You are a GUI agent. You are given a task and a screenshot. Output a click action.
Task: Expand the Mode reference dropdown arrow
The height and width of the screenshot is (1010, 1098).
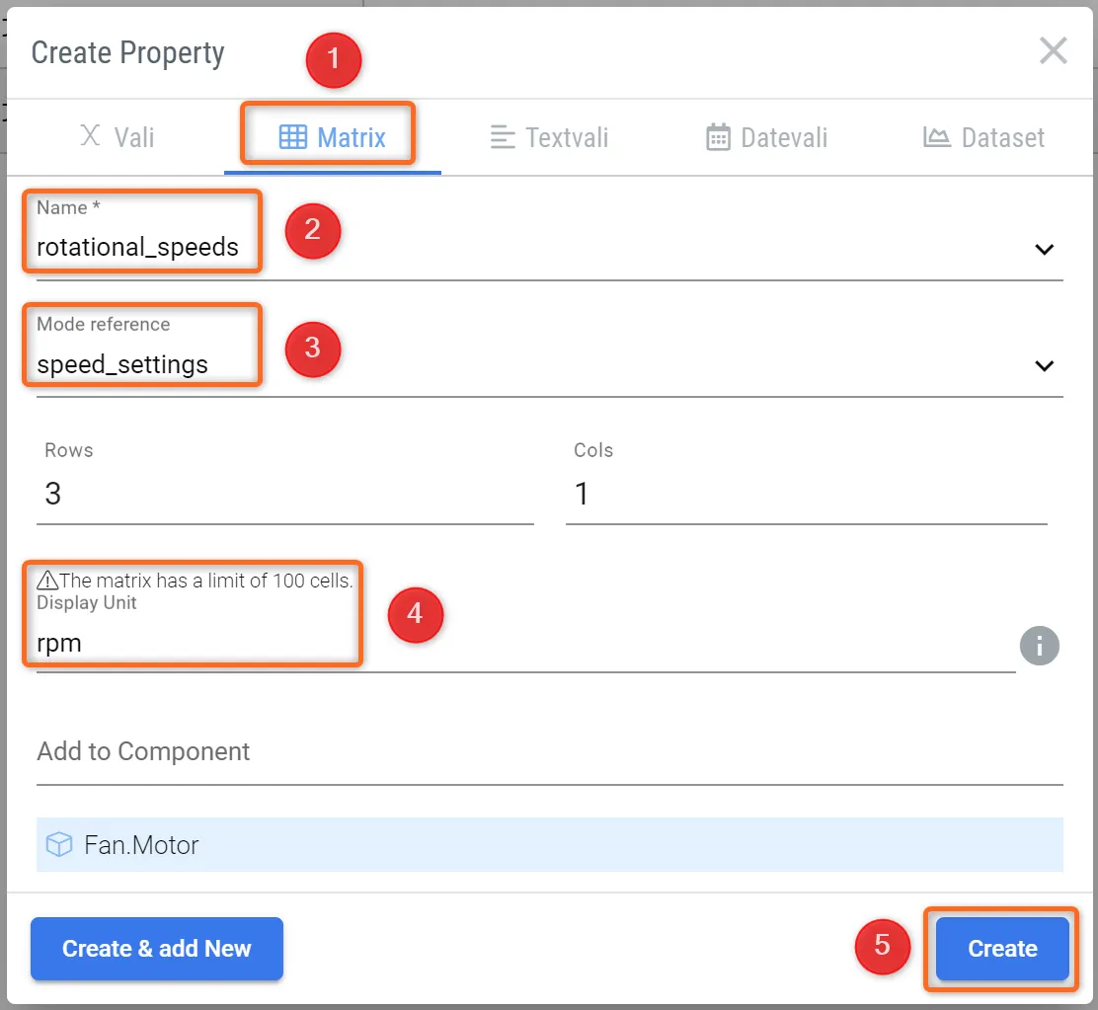click(x=1044, y=365)
